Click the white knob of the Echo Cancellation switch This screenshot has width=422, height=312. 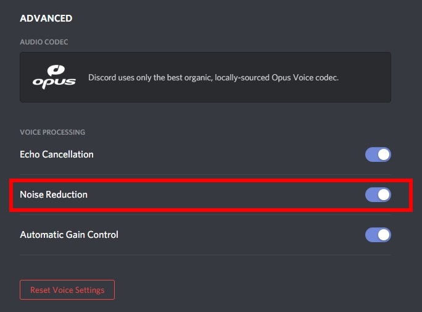point(384,154)
